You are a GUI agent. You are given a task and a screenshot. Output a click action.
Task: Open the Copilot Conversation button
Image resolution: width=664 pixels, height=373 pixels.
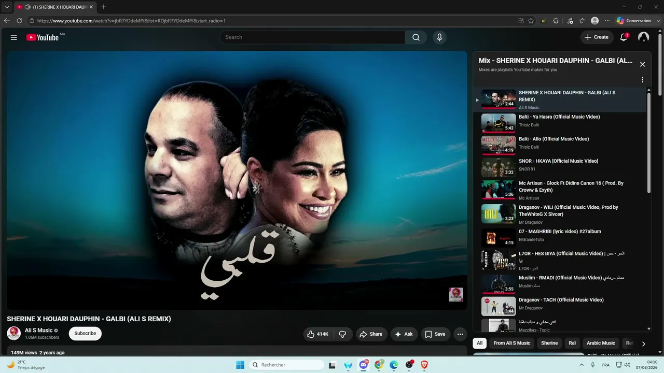click(634, 21)
